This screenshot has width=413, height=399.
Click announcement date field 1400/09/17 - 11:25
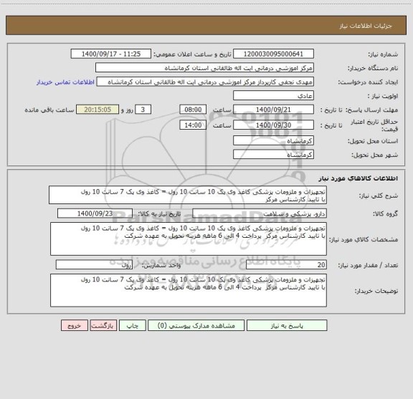coord(111,54)
